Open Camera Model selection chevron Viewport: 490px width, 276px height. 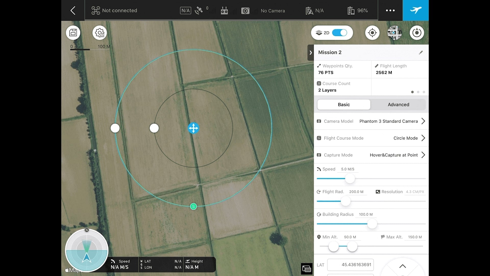(423, 121)
